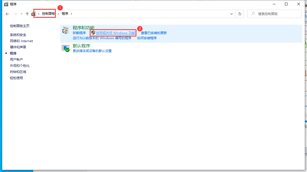
Task: Open 控制面板主页 in sidebar
Action: (x=20, y=26)
